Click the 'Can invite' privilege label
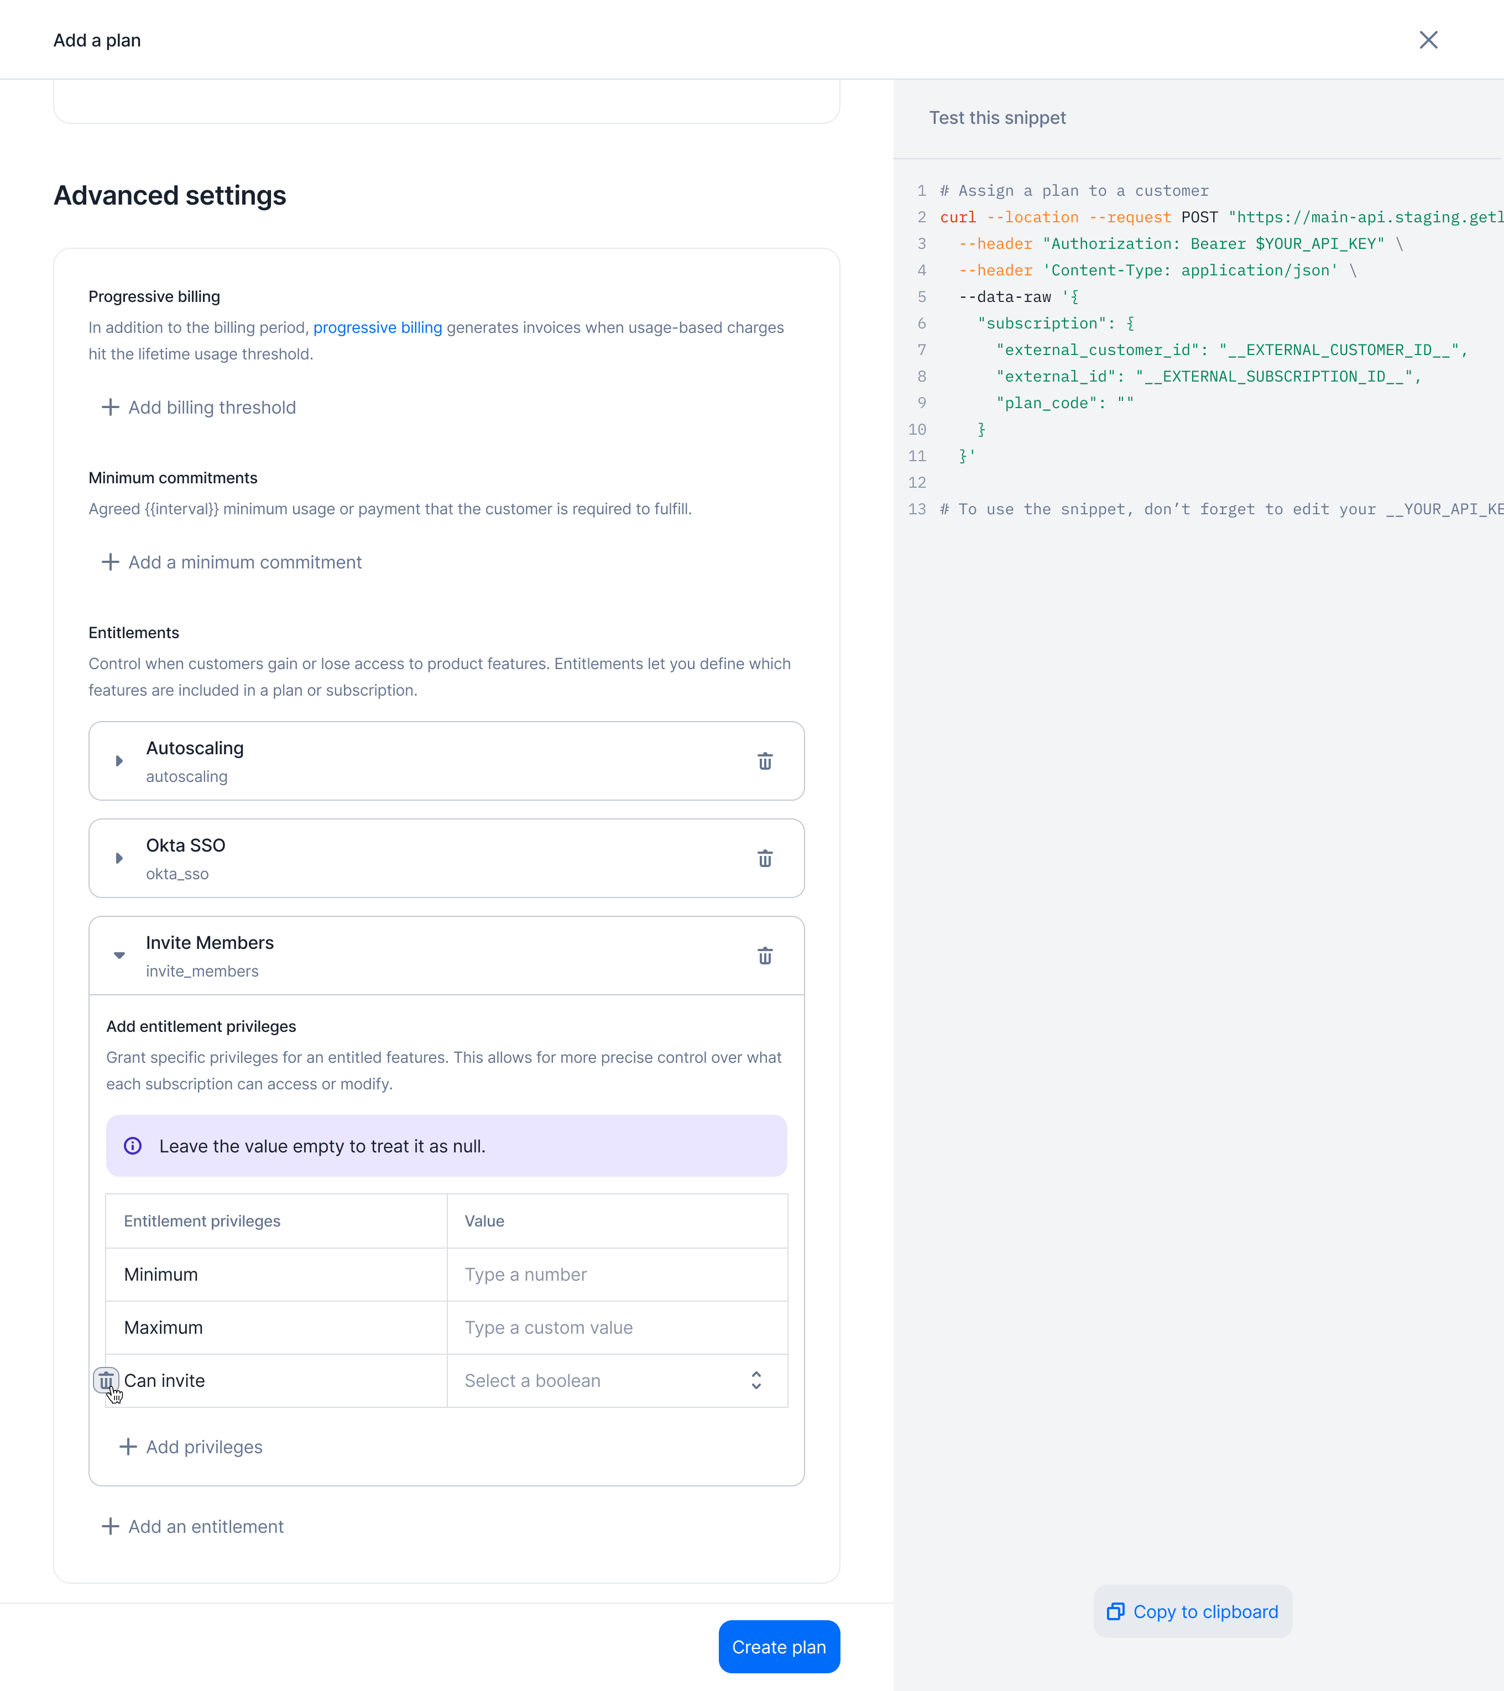This screenshot has height=1691, width=1504. click(165, 1381)
